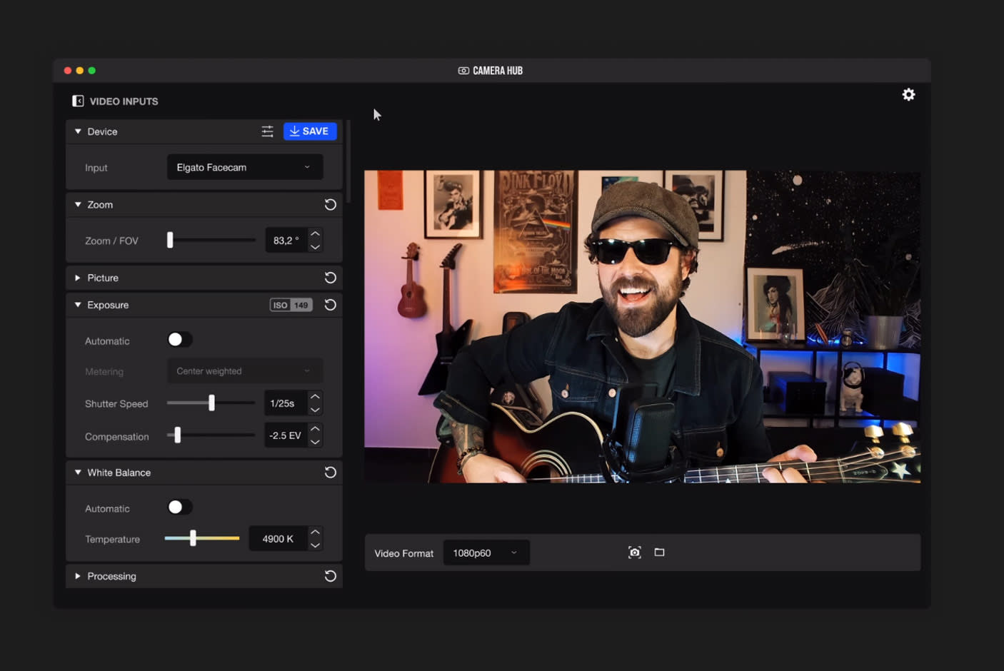Increase the Shutter Speed value

click(315, 396)
